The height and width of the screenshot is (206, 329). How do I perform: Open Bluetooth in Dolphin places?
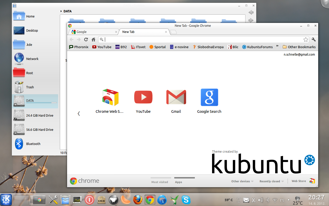tap(35, 144)
